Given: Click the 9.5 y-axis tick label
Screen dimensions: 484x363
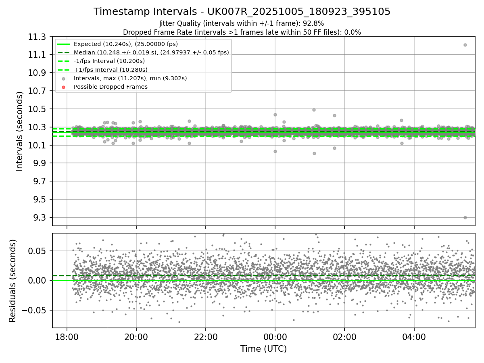Looking at the screenshot, I should 40,200.
